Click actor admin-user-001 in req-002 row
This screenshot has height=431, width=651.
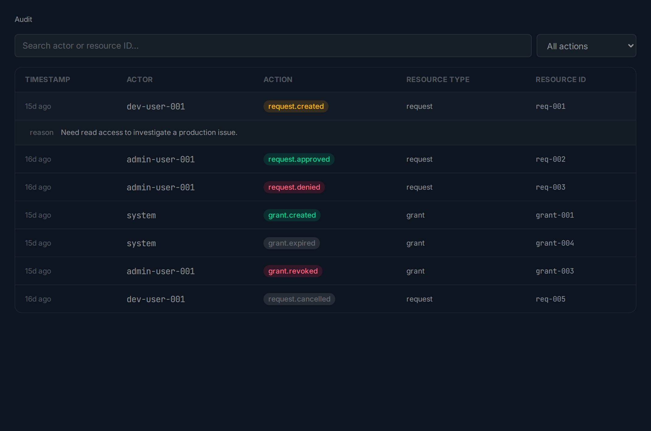tap(161, 159)
